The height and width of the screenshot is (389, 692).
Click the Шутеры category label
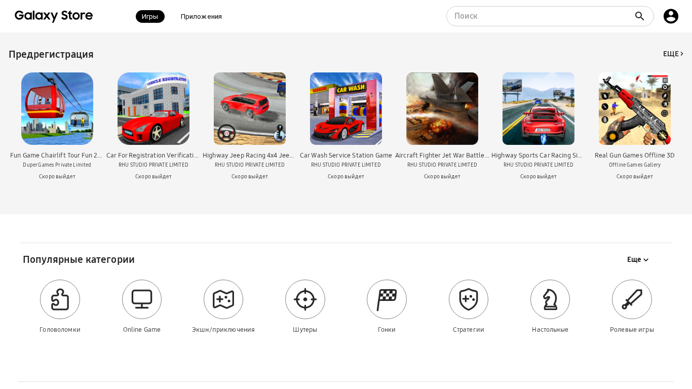tap(305, 330)
